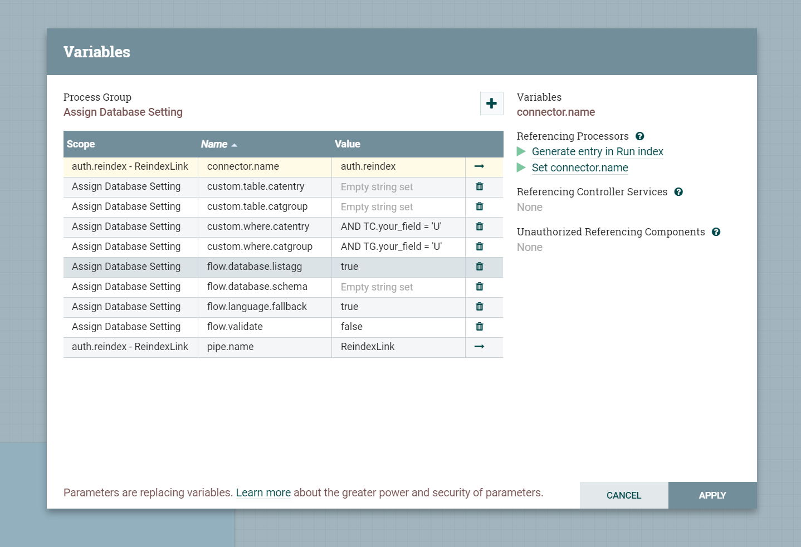
Task: Follow the Learn more link about parameters
Action: pyautogui.click(x=263, y=492)
